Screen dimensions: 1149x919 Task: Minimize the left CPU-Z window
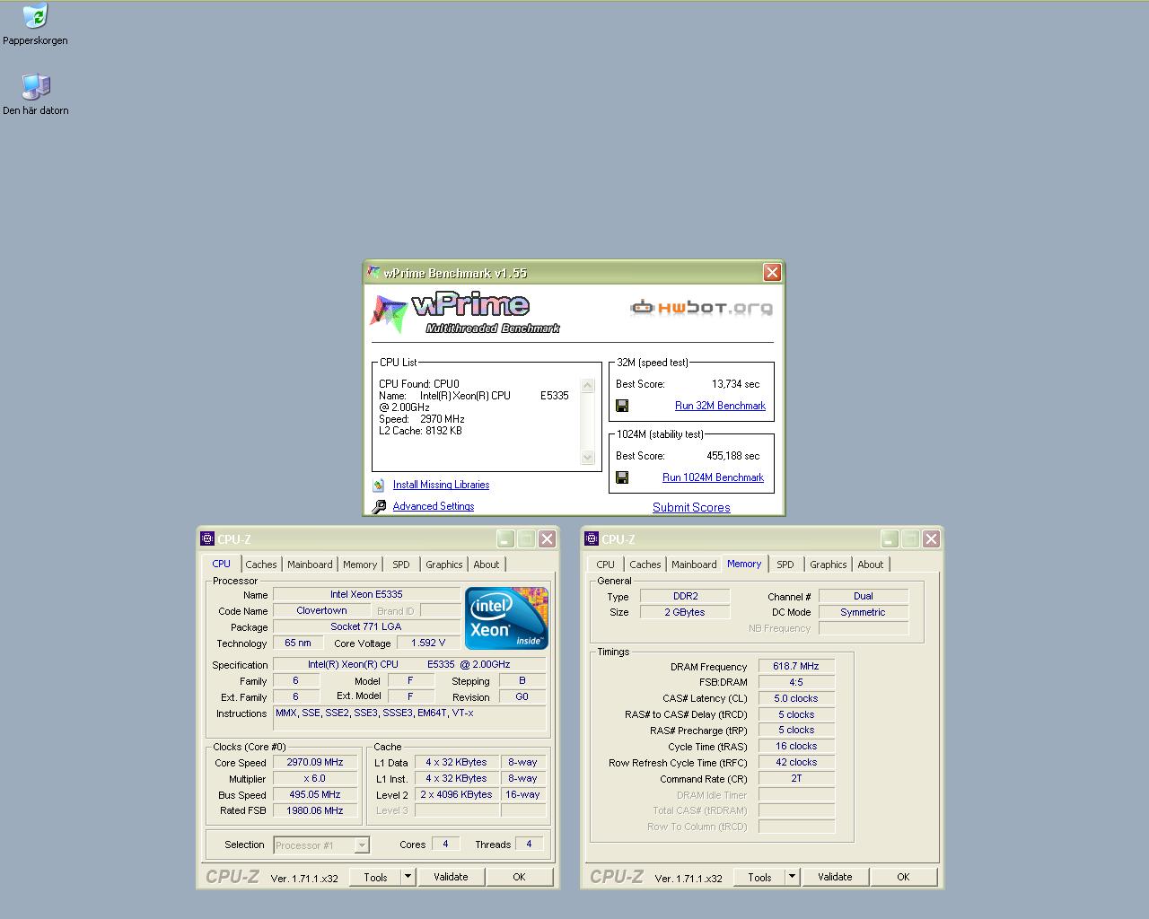(505, 538)
